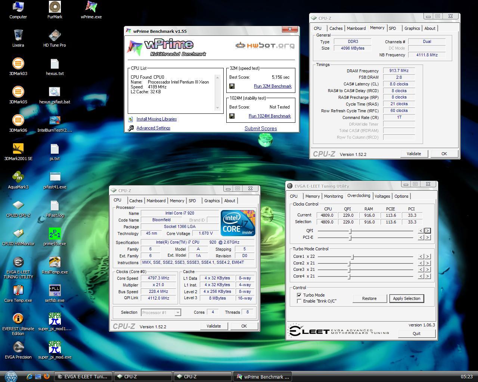Open EVGA Precision desktop icon

[18, 350]
